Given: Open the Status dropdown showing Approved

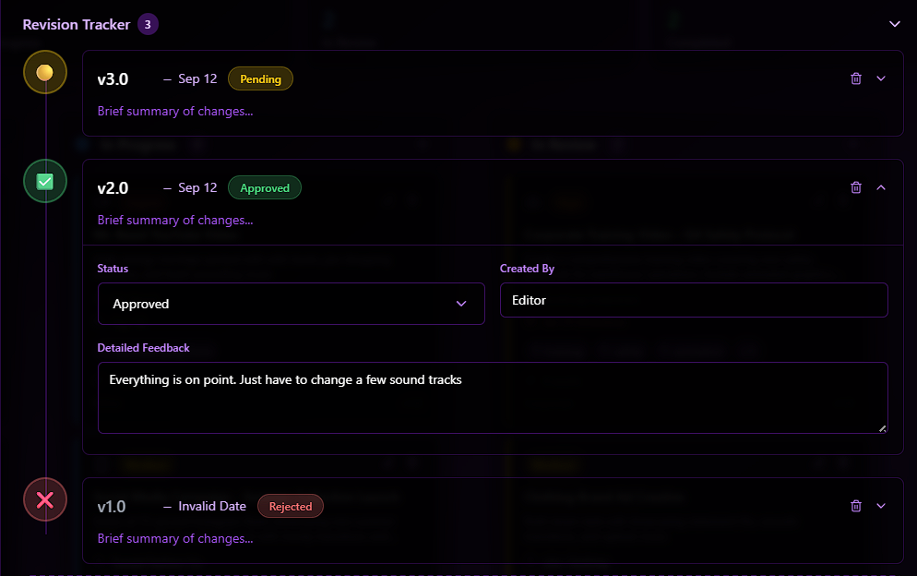Looking at the screenshot, I should pos(292,304).
